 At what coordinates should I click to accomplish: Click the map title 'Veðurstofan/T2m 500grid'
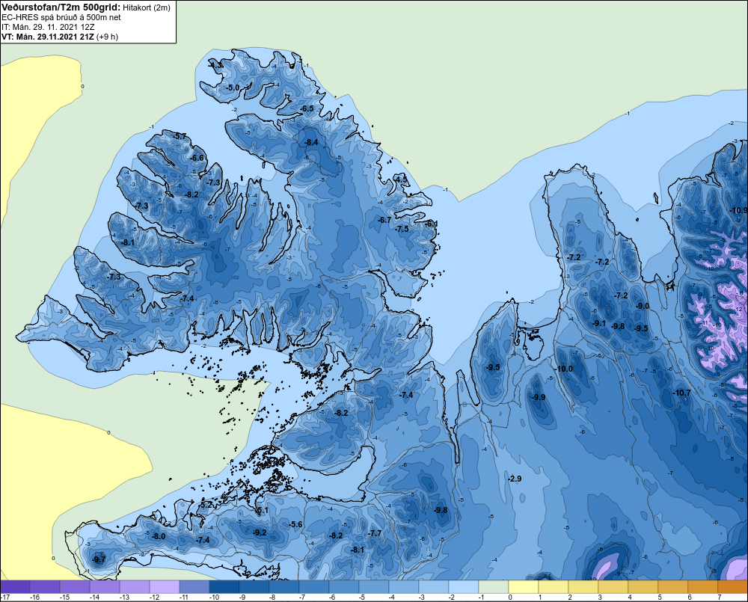pyautogui.click(x=61, y=7)
